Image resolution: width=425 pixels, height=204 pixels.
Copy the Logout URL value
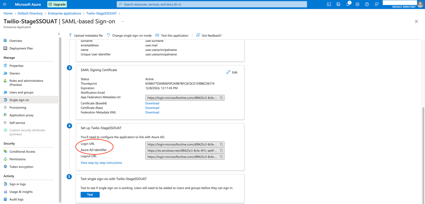point(221,157)
